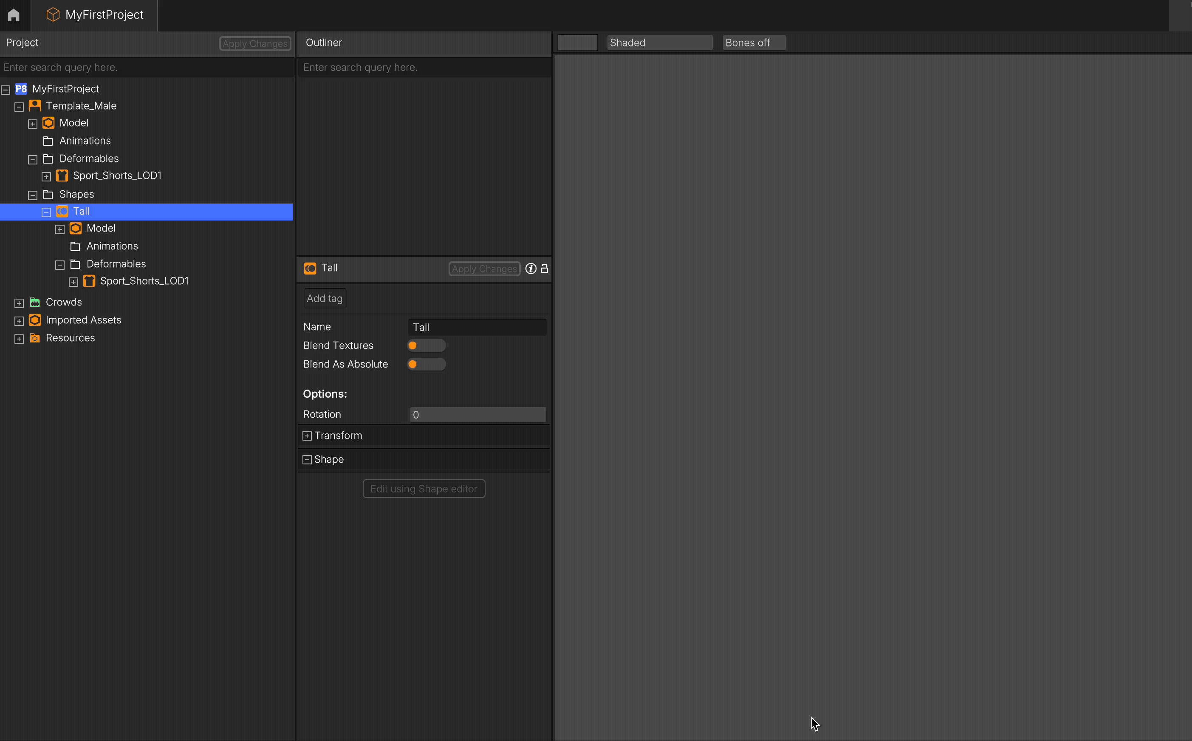Expand the Resources node

19,339
